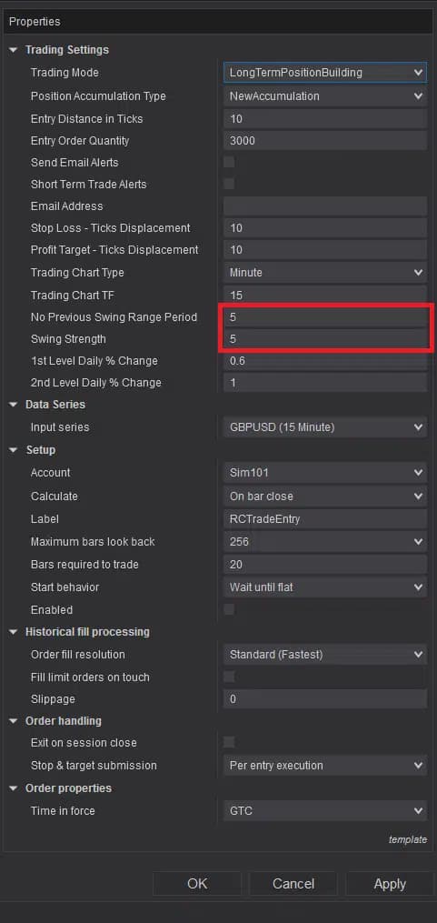Click the Swing Strength input field
The height and width of the screenshot is (923, 437).
(x=325, y=339)
